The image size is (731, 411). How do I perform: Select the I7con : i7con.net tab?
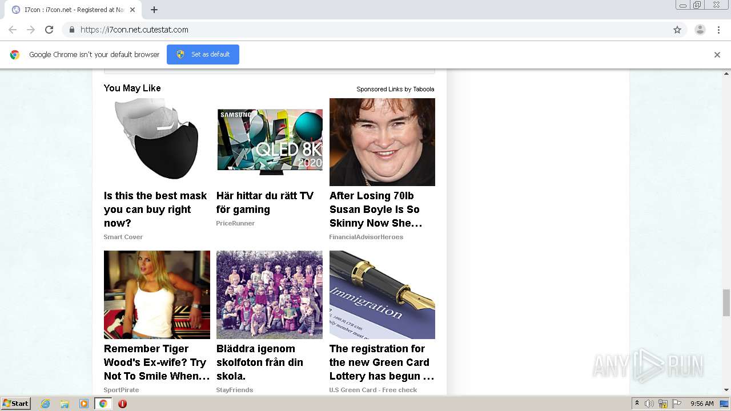pos(73,10)
